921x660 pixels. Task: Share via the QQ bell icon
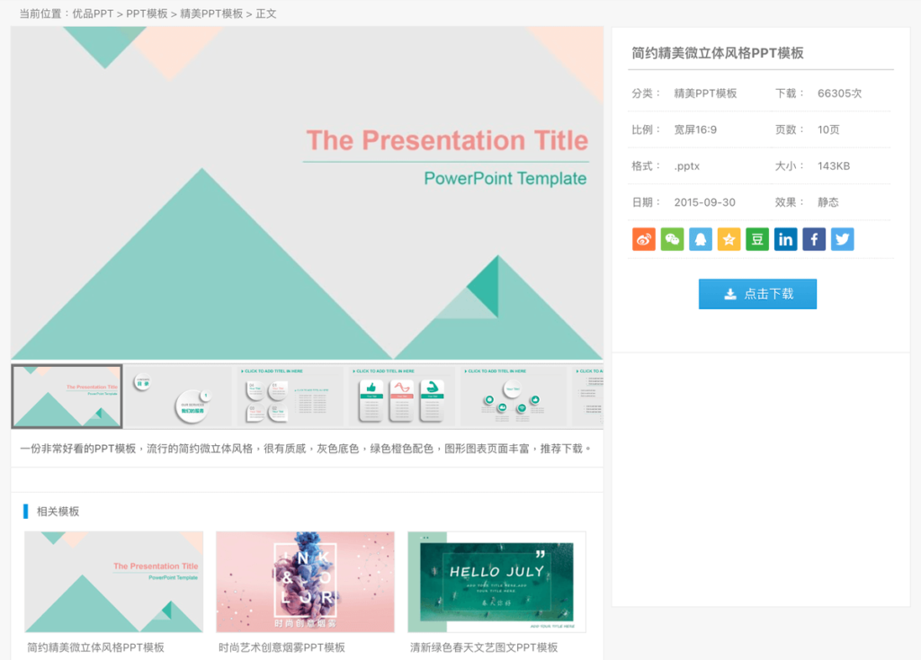click(700, 239)
